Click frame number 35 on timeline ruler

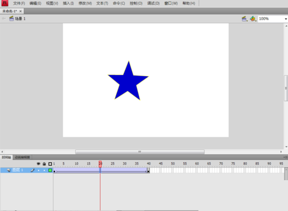coord(137,164)
